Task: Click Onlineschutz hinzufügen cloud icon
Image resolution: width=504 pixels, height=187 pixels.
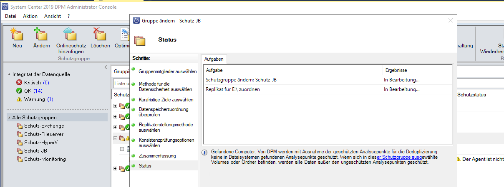Action: click(x=71, y=34)
